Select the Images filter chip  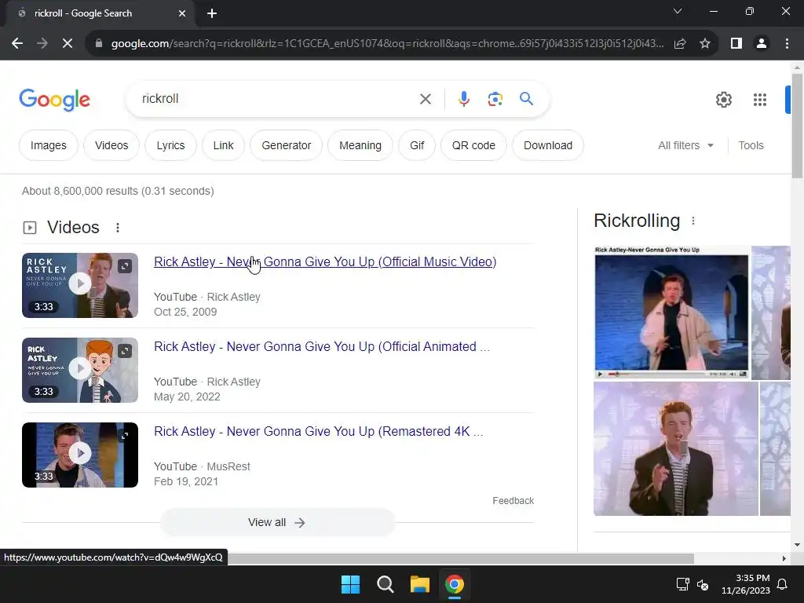(48, 145)
